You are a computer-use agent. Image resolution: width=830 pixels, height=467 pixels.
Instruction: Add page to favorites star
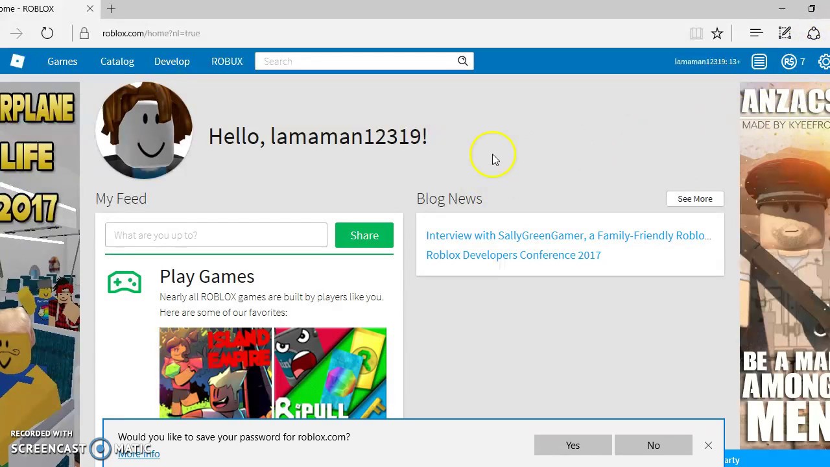(x=717, y=33)
